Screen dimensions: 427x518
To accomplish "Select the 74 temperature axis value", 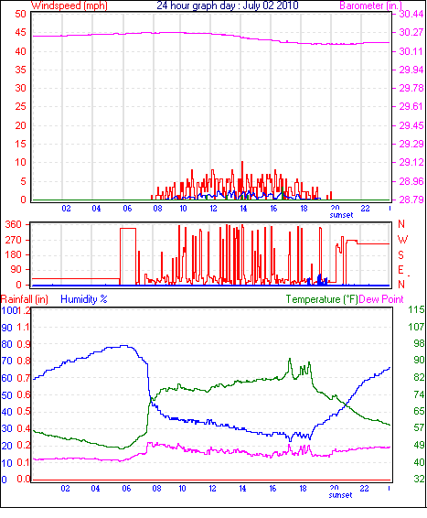I will (419, 394).
